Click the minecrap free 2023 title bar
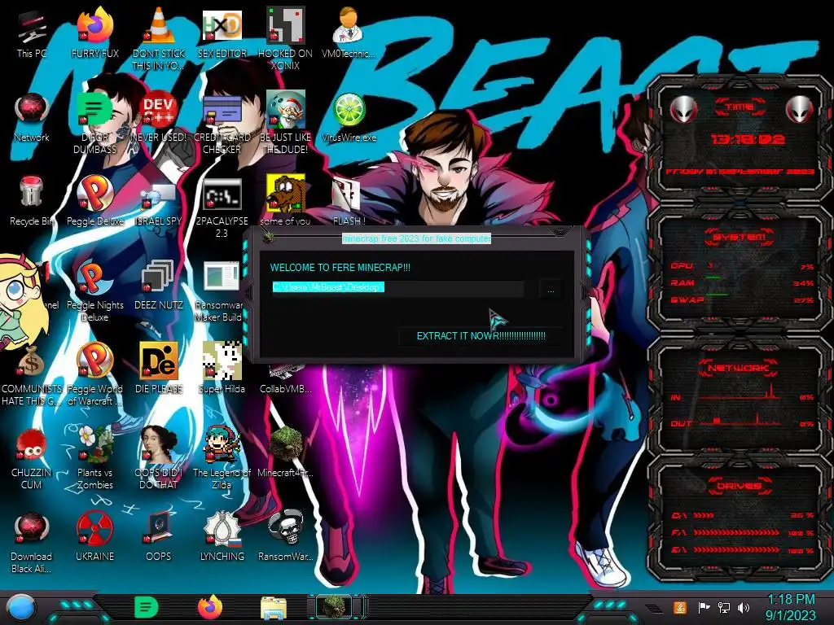Image resolution: width=834 pixels, height=625 pixels. (416, 238)
